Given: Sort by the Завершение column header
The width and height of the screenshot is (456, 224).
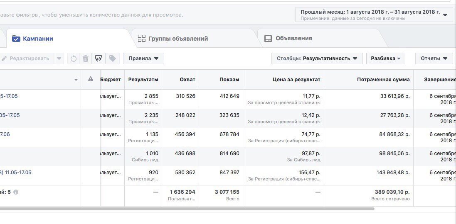Looking at the screenshot, I should 440,80.
